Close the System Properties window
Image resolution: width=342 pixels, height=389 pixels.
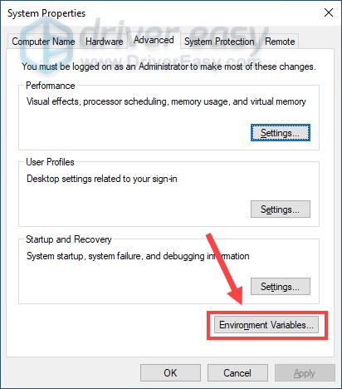click(x=329, y=12)
